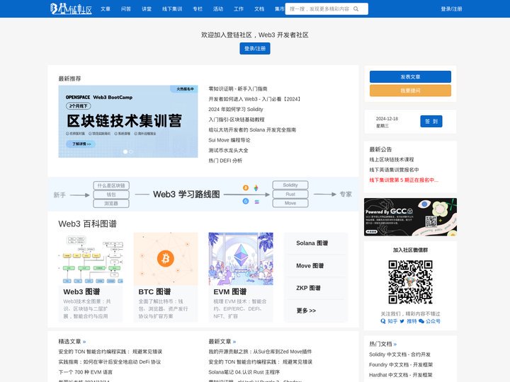This screenshot has width=510, height=382.
Task: Open 实践指南 DeFi 协议 article
Action: 110,362
